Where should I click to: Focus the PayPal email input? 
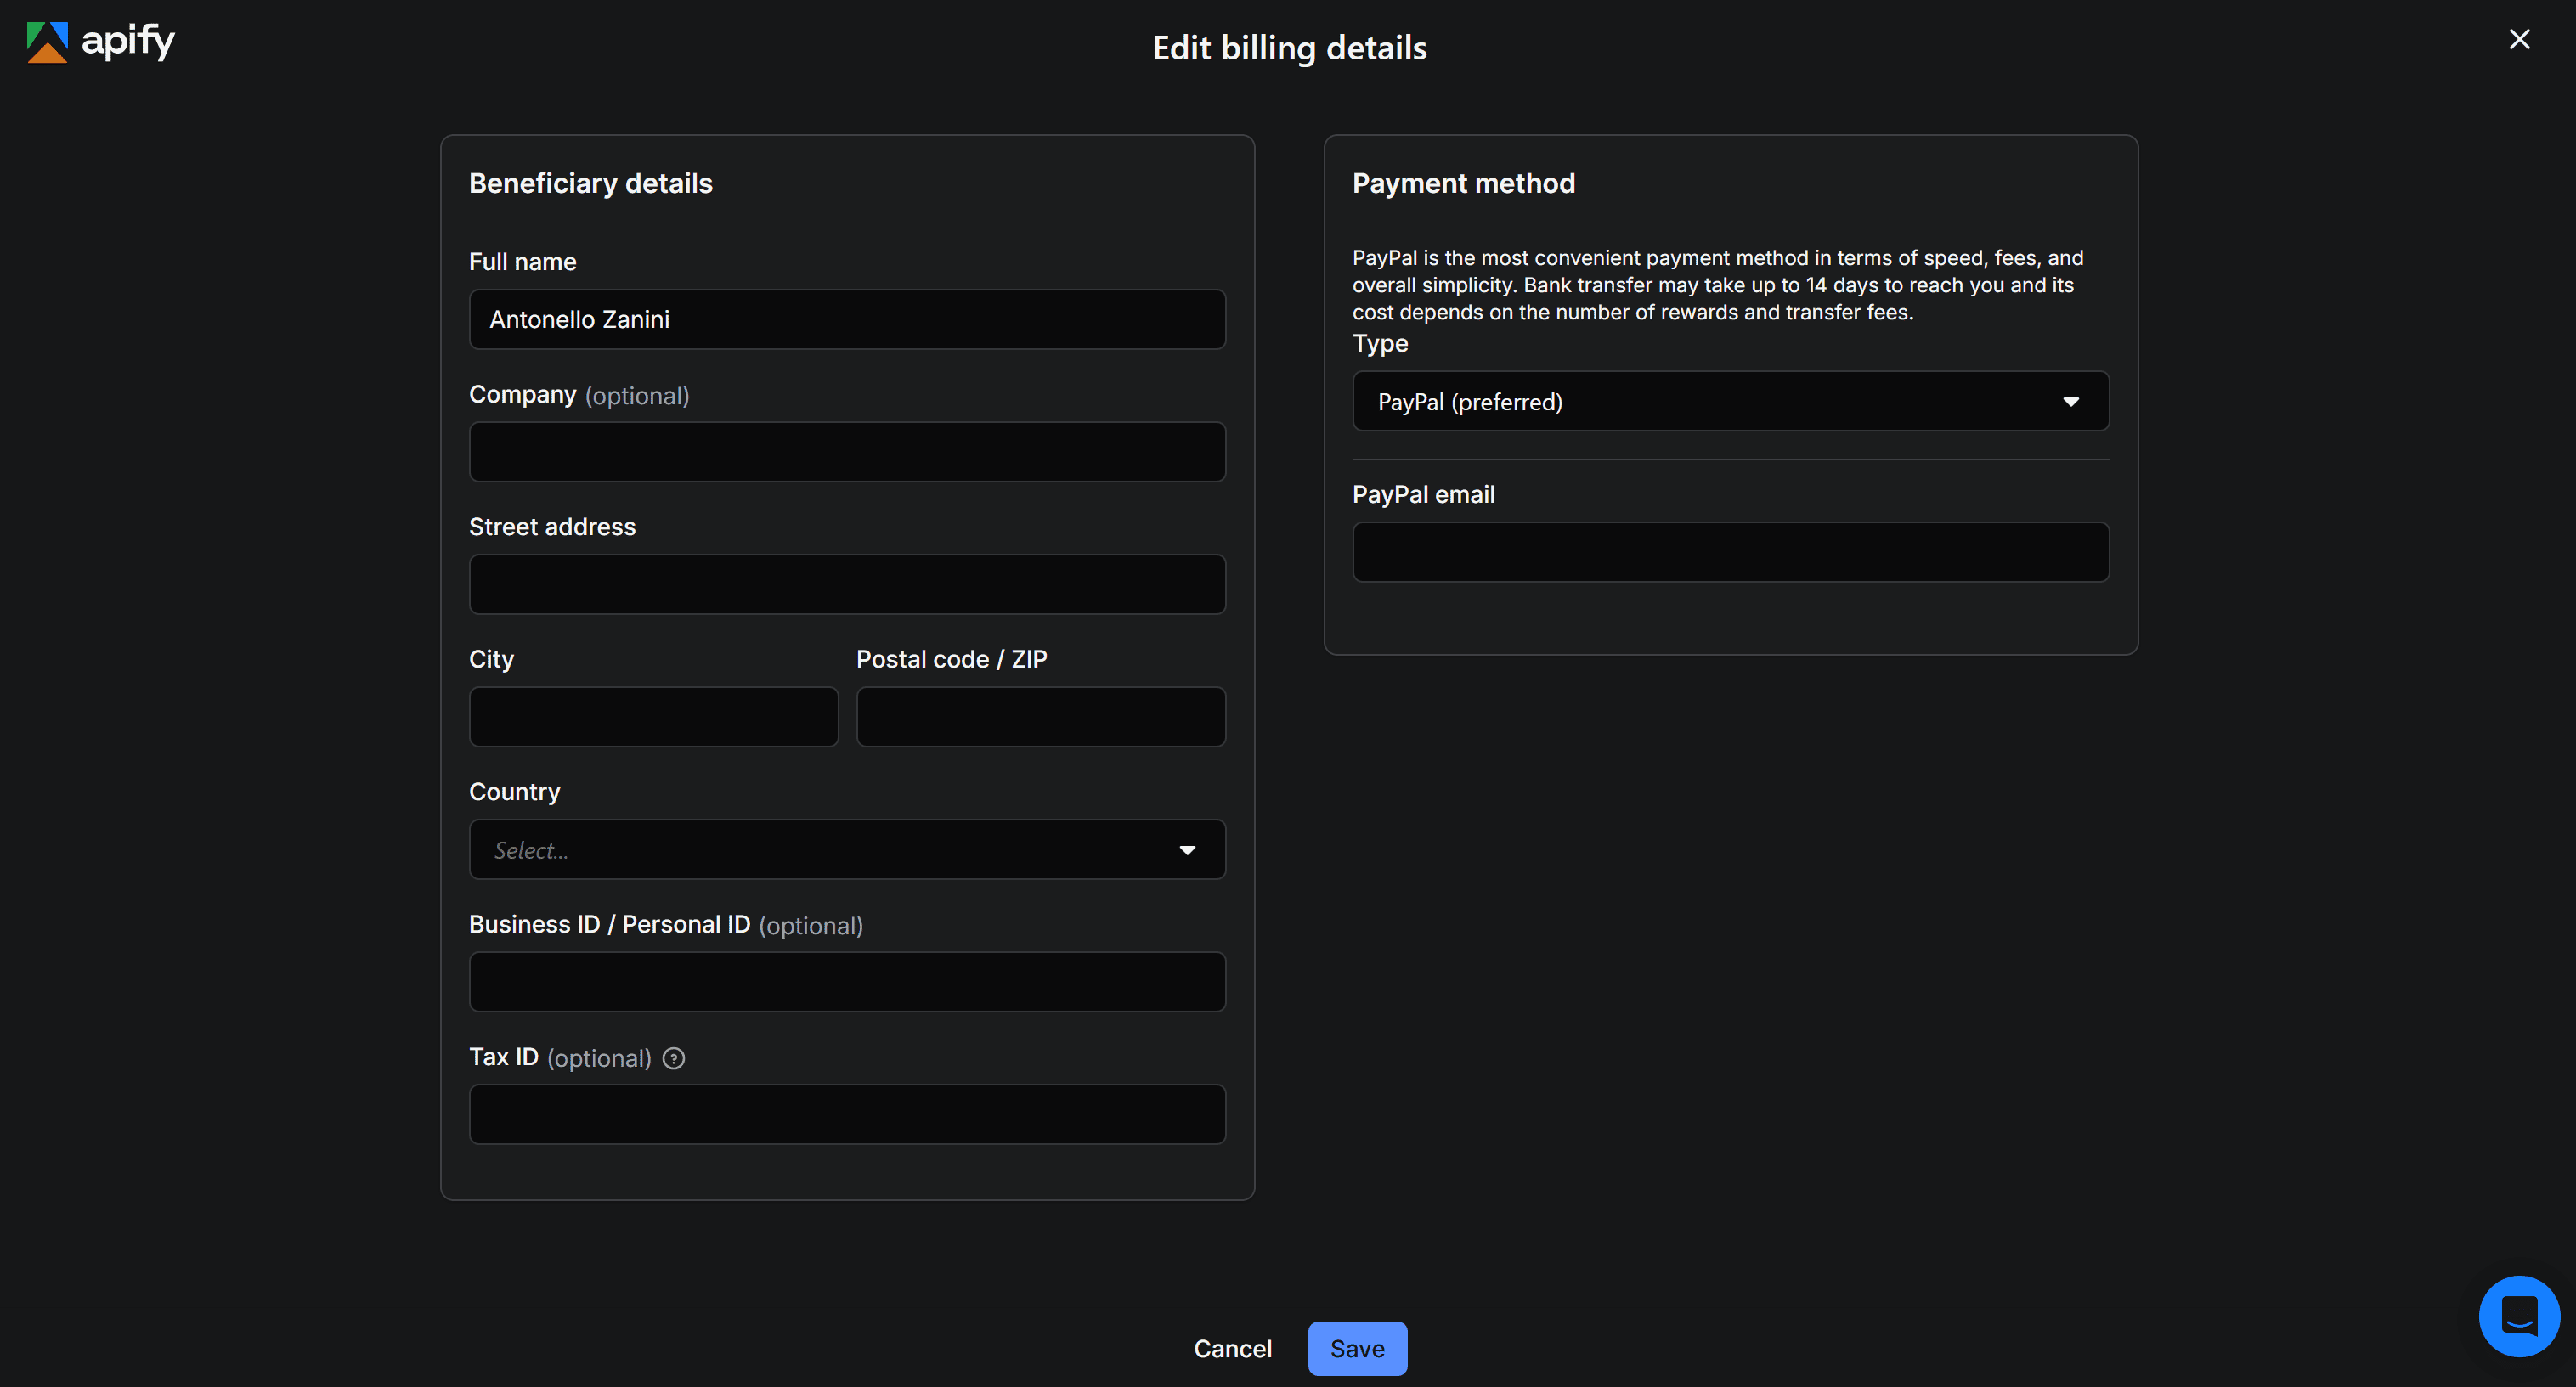1730,551
